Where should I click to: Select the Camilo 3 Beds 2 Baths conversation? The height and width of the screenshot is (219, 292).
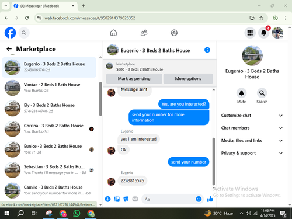click(49, 190)
